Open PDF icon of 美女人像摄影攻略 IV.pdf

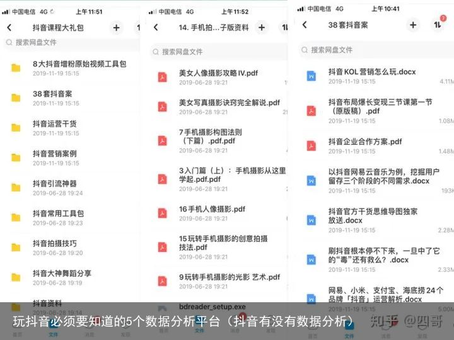[163, 77]
